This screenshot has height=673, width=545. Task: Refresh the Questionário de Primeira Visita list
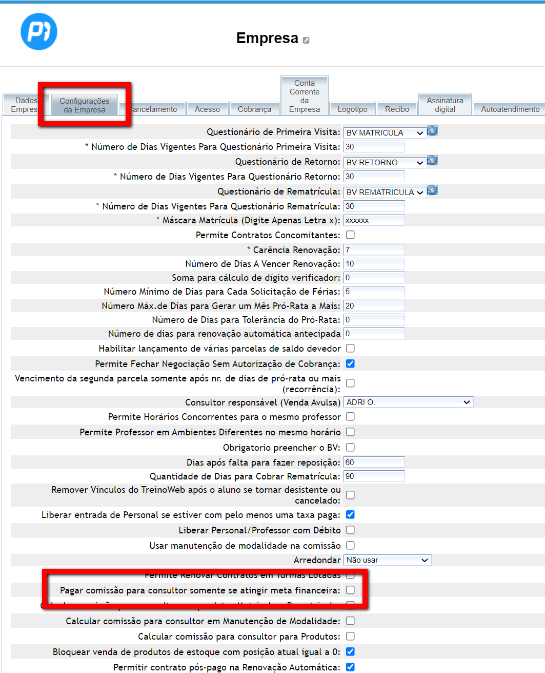432,131
